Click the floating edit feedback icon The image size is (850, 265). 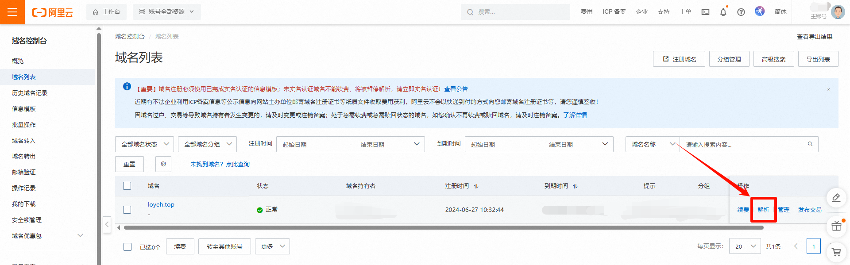click(x=836, y=198)
